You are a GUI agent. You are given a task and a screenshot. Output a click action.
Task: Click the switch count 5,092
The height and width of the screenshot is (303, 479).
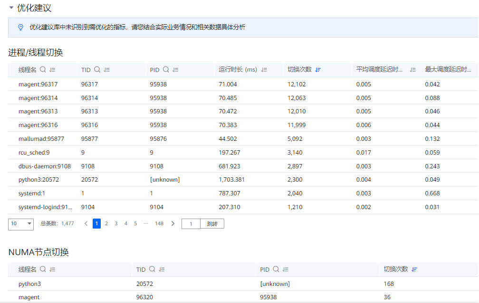coord(295,139)
